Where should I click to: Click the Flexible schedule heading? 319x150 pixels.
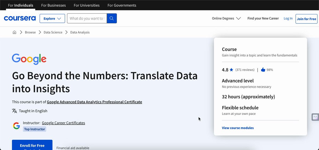(240, 108)
